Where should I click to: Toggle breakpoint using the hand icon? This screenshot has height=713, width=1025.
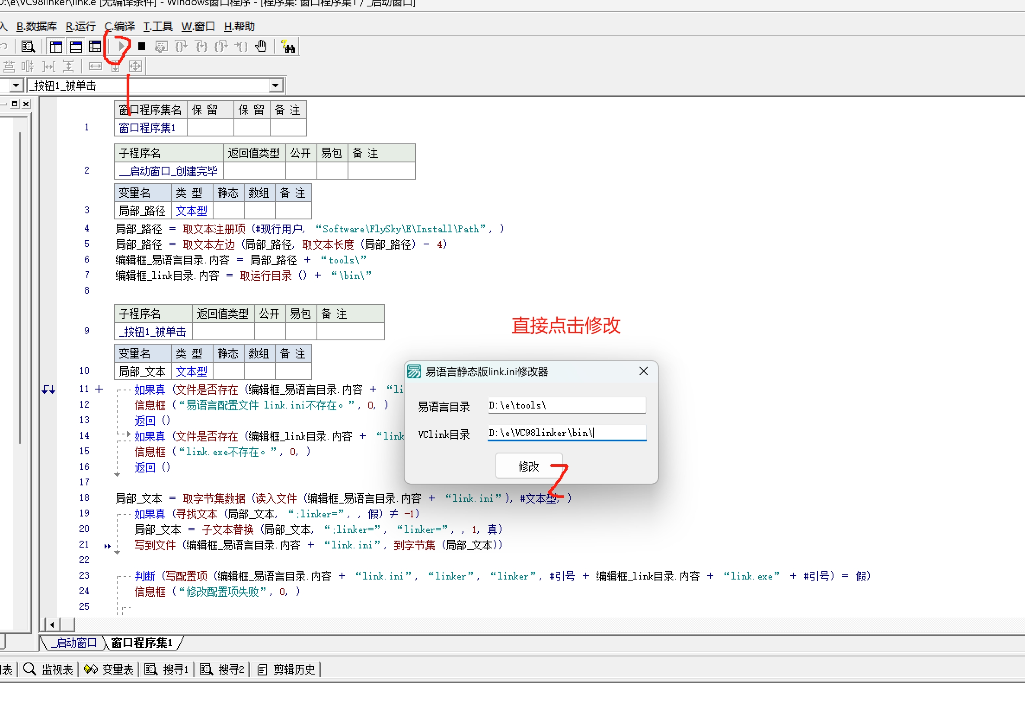[x=261, y=46]
